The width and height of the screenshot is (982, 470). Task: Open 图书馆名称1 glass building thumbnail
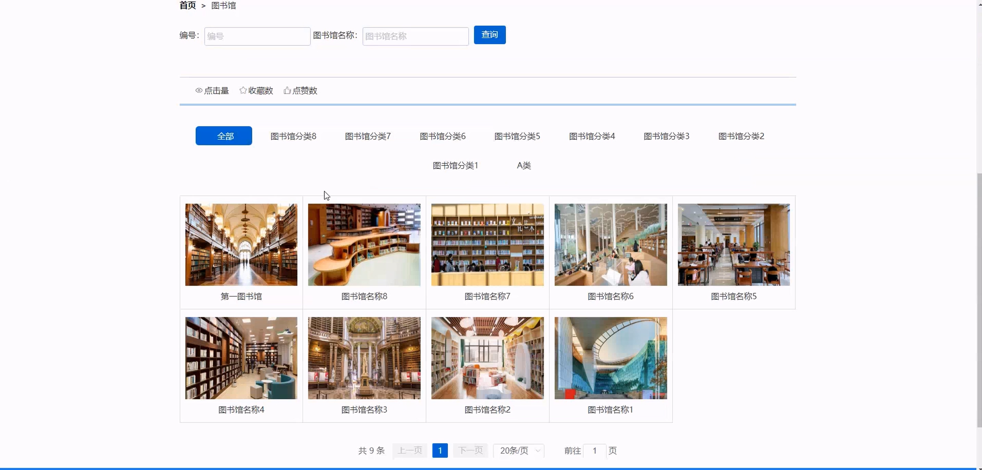[x=610, y=358]
